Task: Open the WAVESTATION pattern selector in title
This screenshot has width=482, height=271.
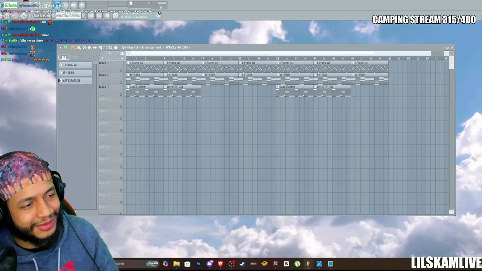Action: (x=177, y=47)
